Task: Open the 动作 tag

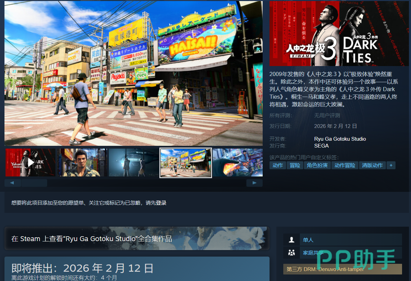Action: (x=277, y=165)
